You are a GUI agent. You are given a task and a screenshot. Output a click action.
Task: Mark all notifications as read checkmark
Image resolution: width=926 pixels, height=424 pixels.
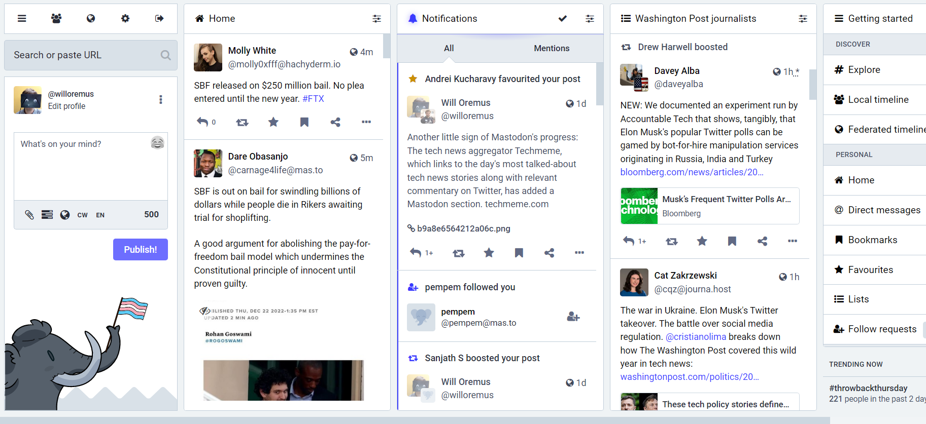[x=562, y=19]
